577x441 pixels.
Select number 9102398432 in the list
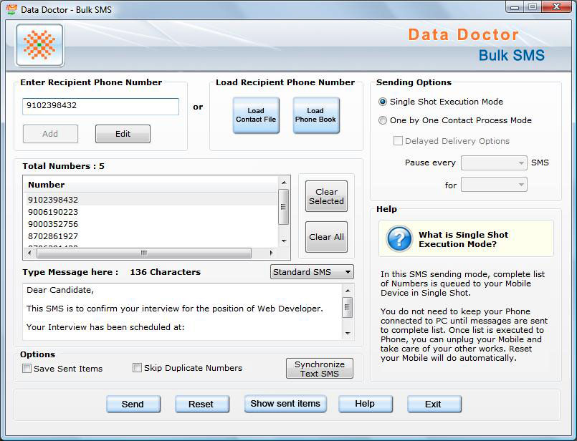151,200
